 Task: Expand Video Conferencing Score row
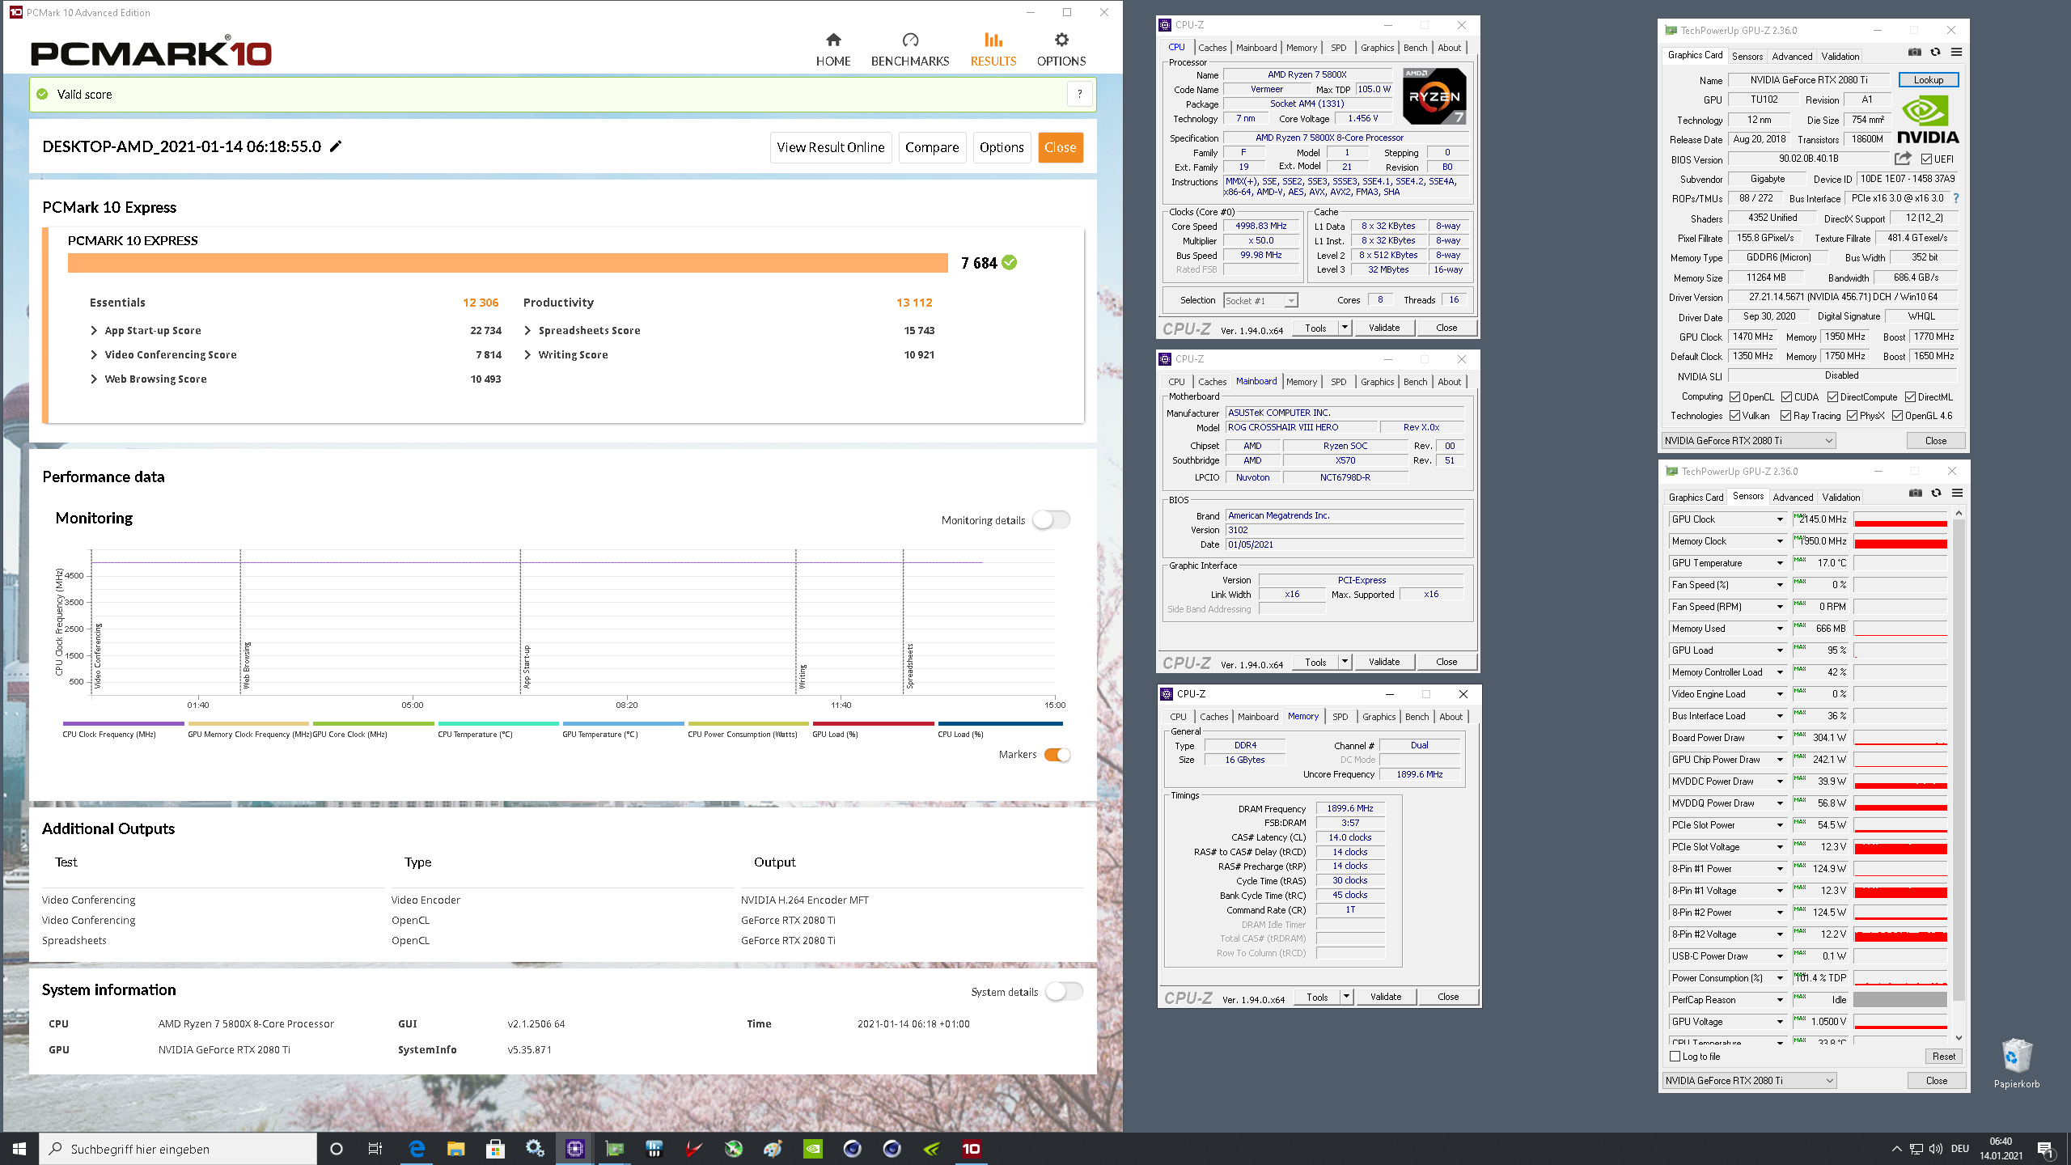click(x=94, y=354)
